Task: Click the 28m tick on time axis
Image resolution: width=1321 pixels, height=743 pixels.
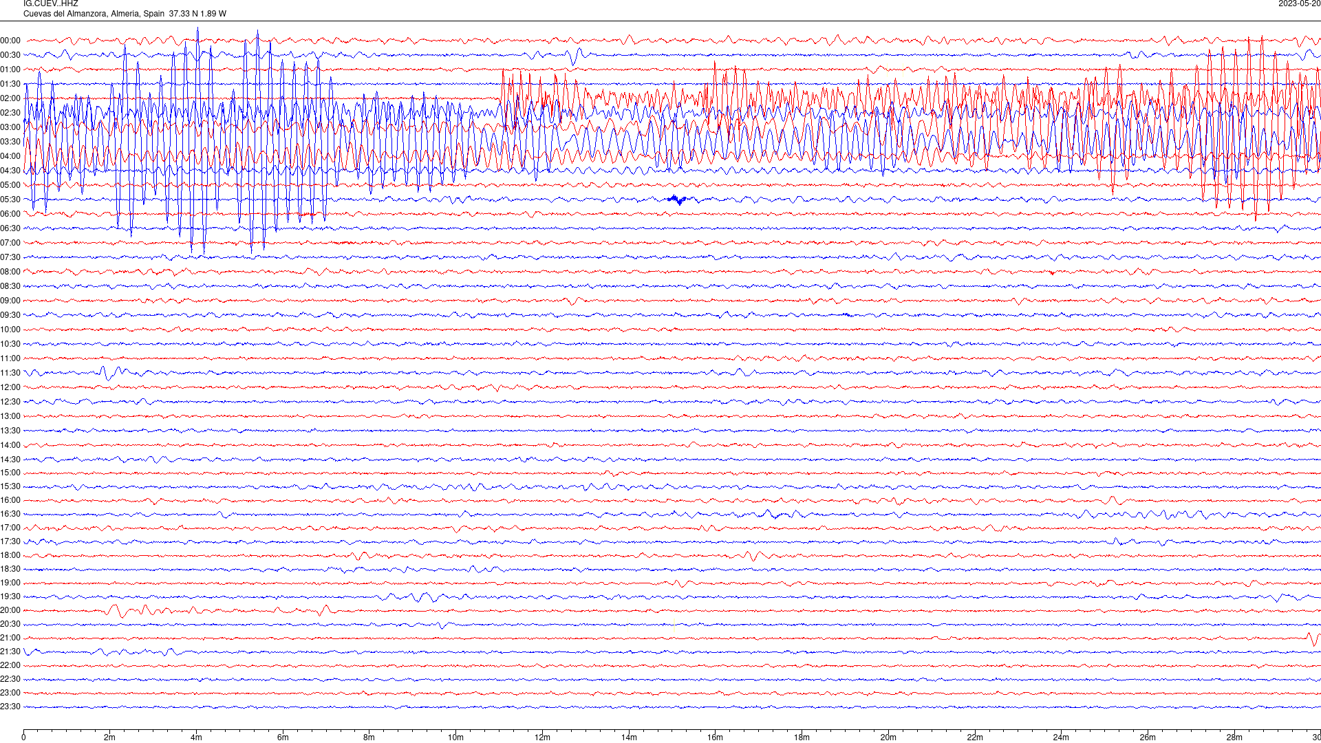Action: pyautogui.click(x=1234, y=737)
